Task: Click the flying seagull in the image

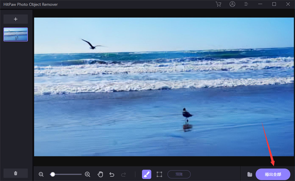Action: point(91,44)
